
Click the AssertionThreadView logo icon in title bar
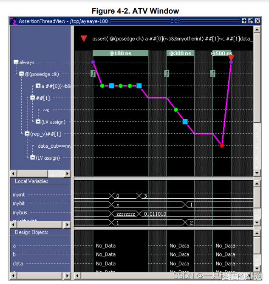pos(13,21)
